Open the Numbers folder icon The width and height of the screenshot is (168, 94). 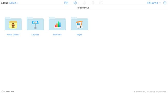pos(57,23)
